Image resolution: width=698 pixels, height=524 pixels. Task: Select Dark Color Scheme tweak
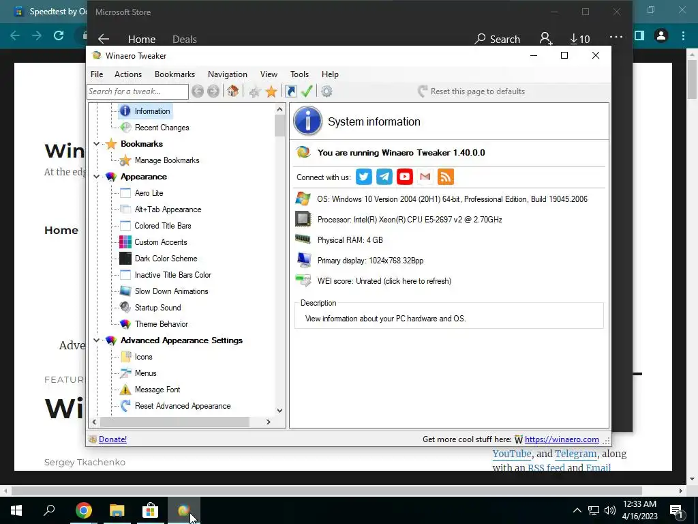[166, 259]
